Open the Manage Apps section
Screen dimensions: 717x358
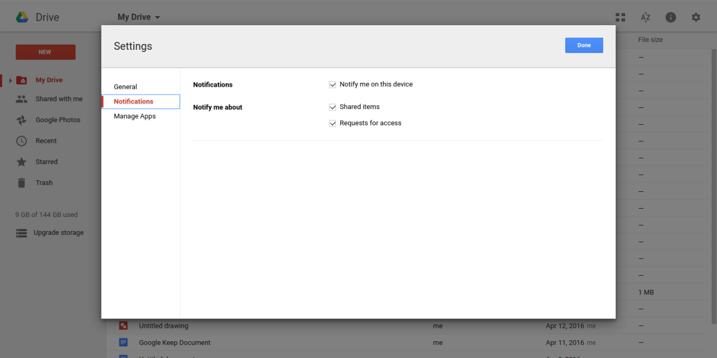[134, 116]
